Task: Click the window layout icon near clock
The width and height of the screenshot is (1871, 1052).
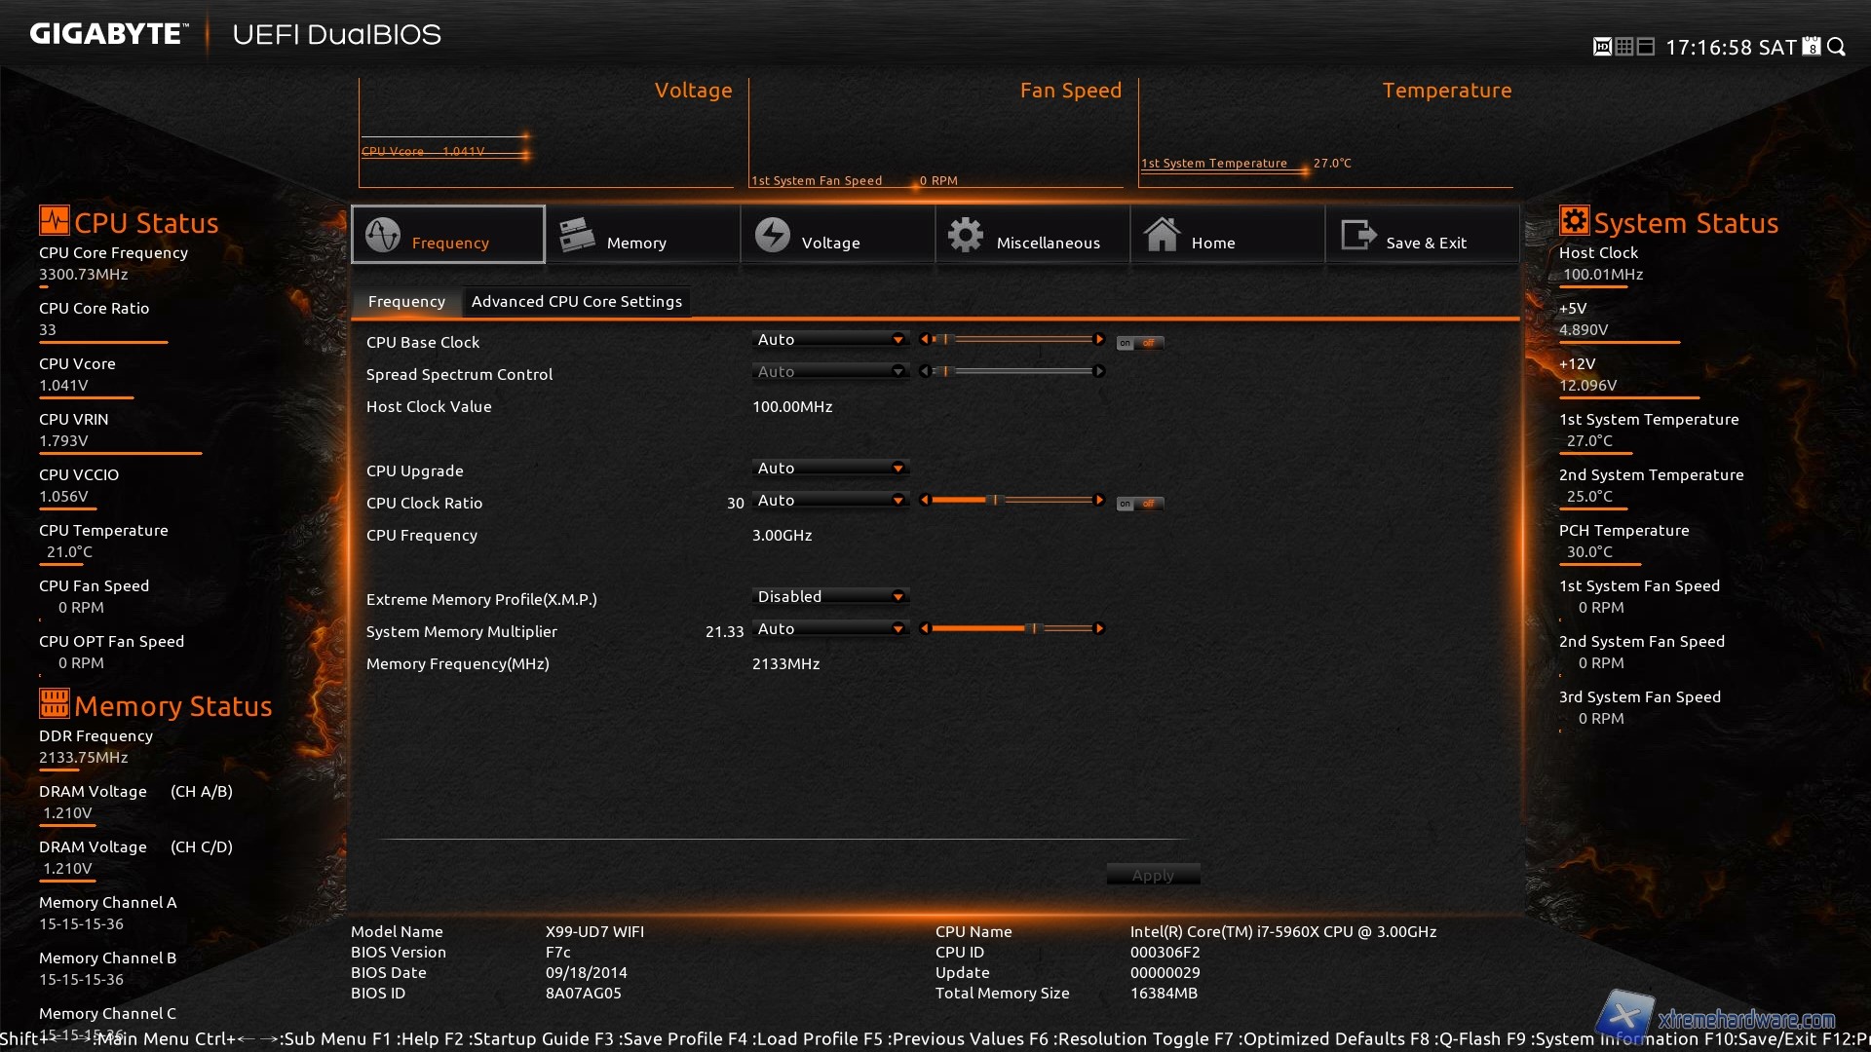Action: [1646, 47]
